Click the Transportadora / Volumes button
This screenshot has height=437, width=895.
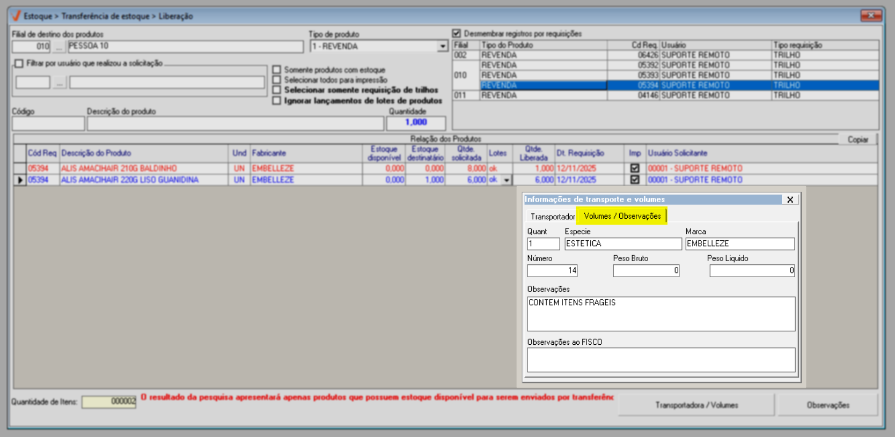coord(696,405)
